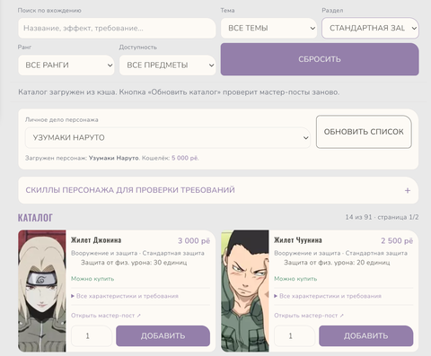The image size is (431, 356).
Task: Open the 'СТАНДАРТНАЯ ЗАЩ' section dropdown
Action: pyautogui.click(x=370, y=28)
